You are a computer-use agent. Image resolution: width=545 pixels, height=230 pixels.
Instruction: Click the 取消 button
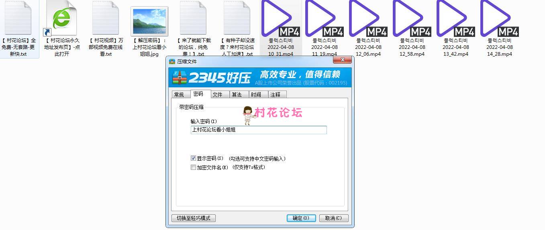(x=334, y=218)
